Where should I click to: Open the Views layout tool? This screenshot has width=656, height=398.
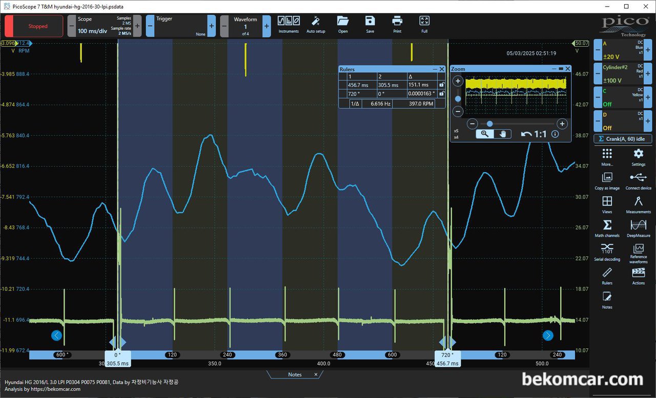[607, 204]
